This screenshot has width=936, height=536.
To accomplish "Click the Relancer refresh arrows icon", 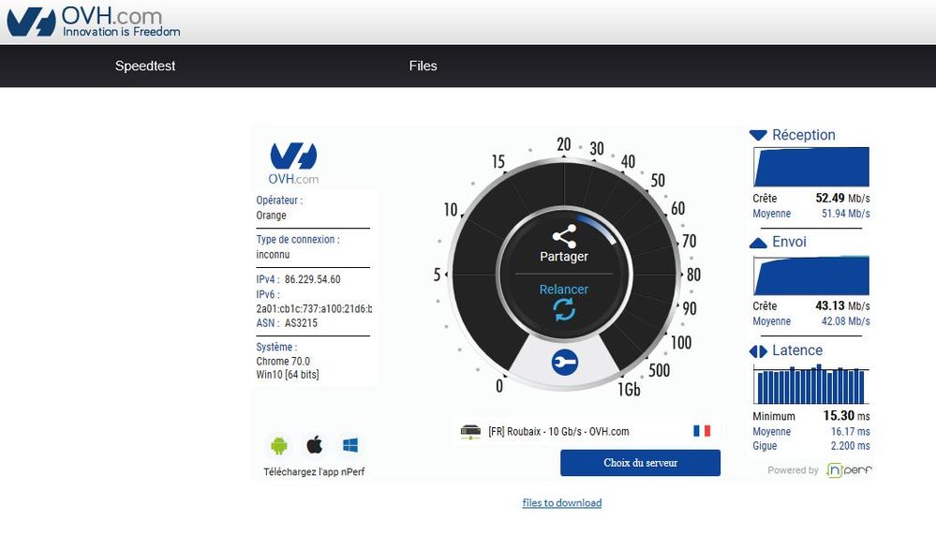I will (564, 310).
